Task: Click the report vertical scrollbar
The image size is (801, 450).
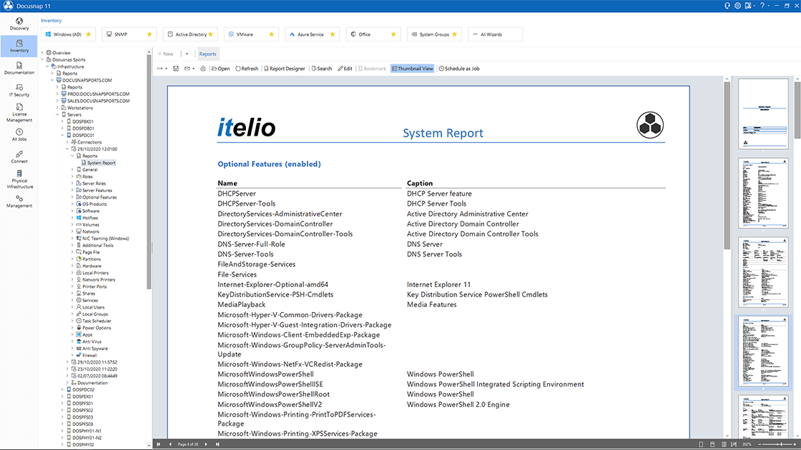Action: [727, 166]
